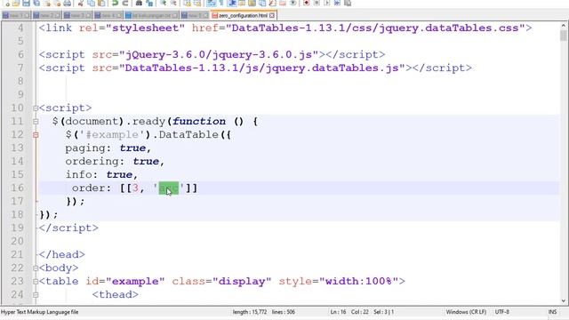Switch to the new 4 tab
569x320 pixels.
[x=108, y=16]
